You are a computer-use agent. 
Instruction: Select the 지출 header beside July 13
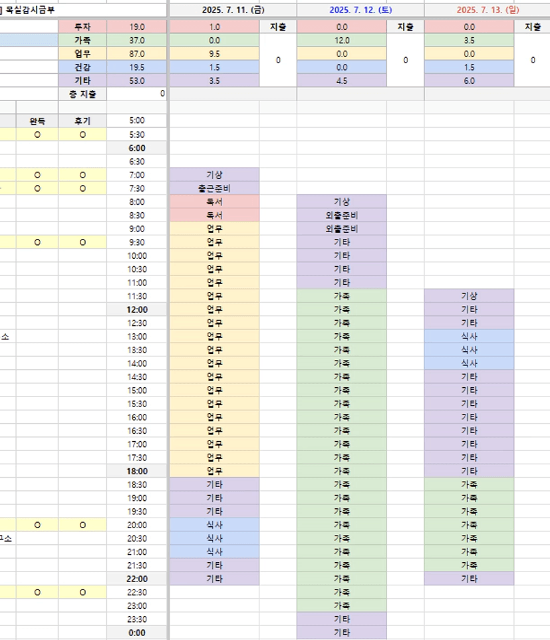[533, 27]
